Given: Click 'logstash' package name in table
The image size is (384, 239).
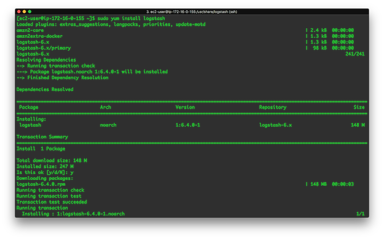Looking at the screenshot, I should click(x=30, y=125).
